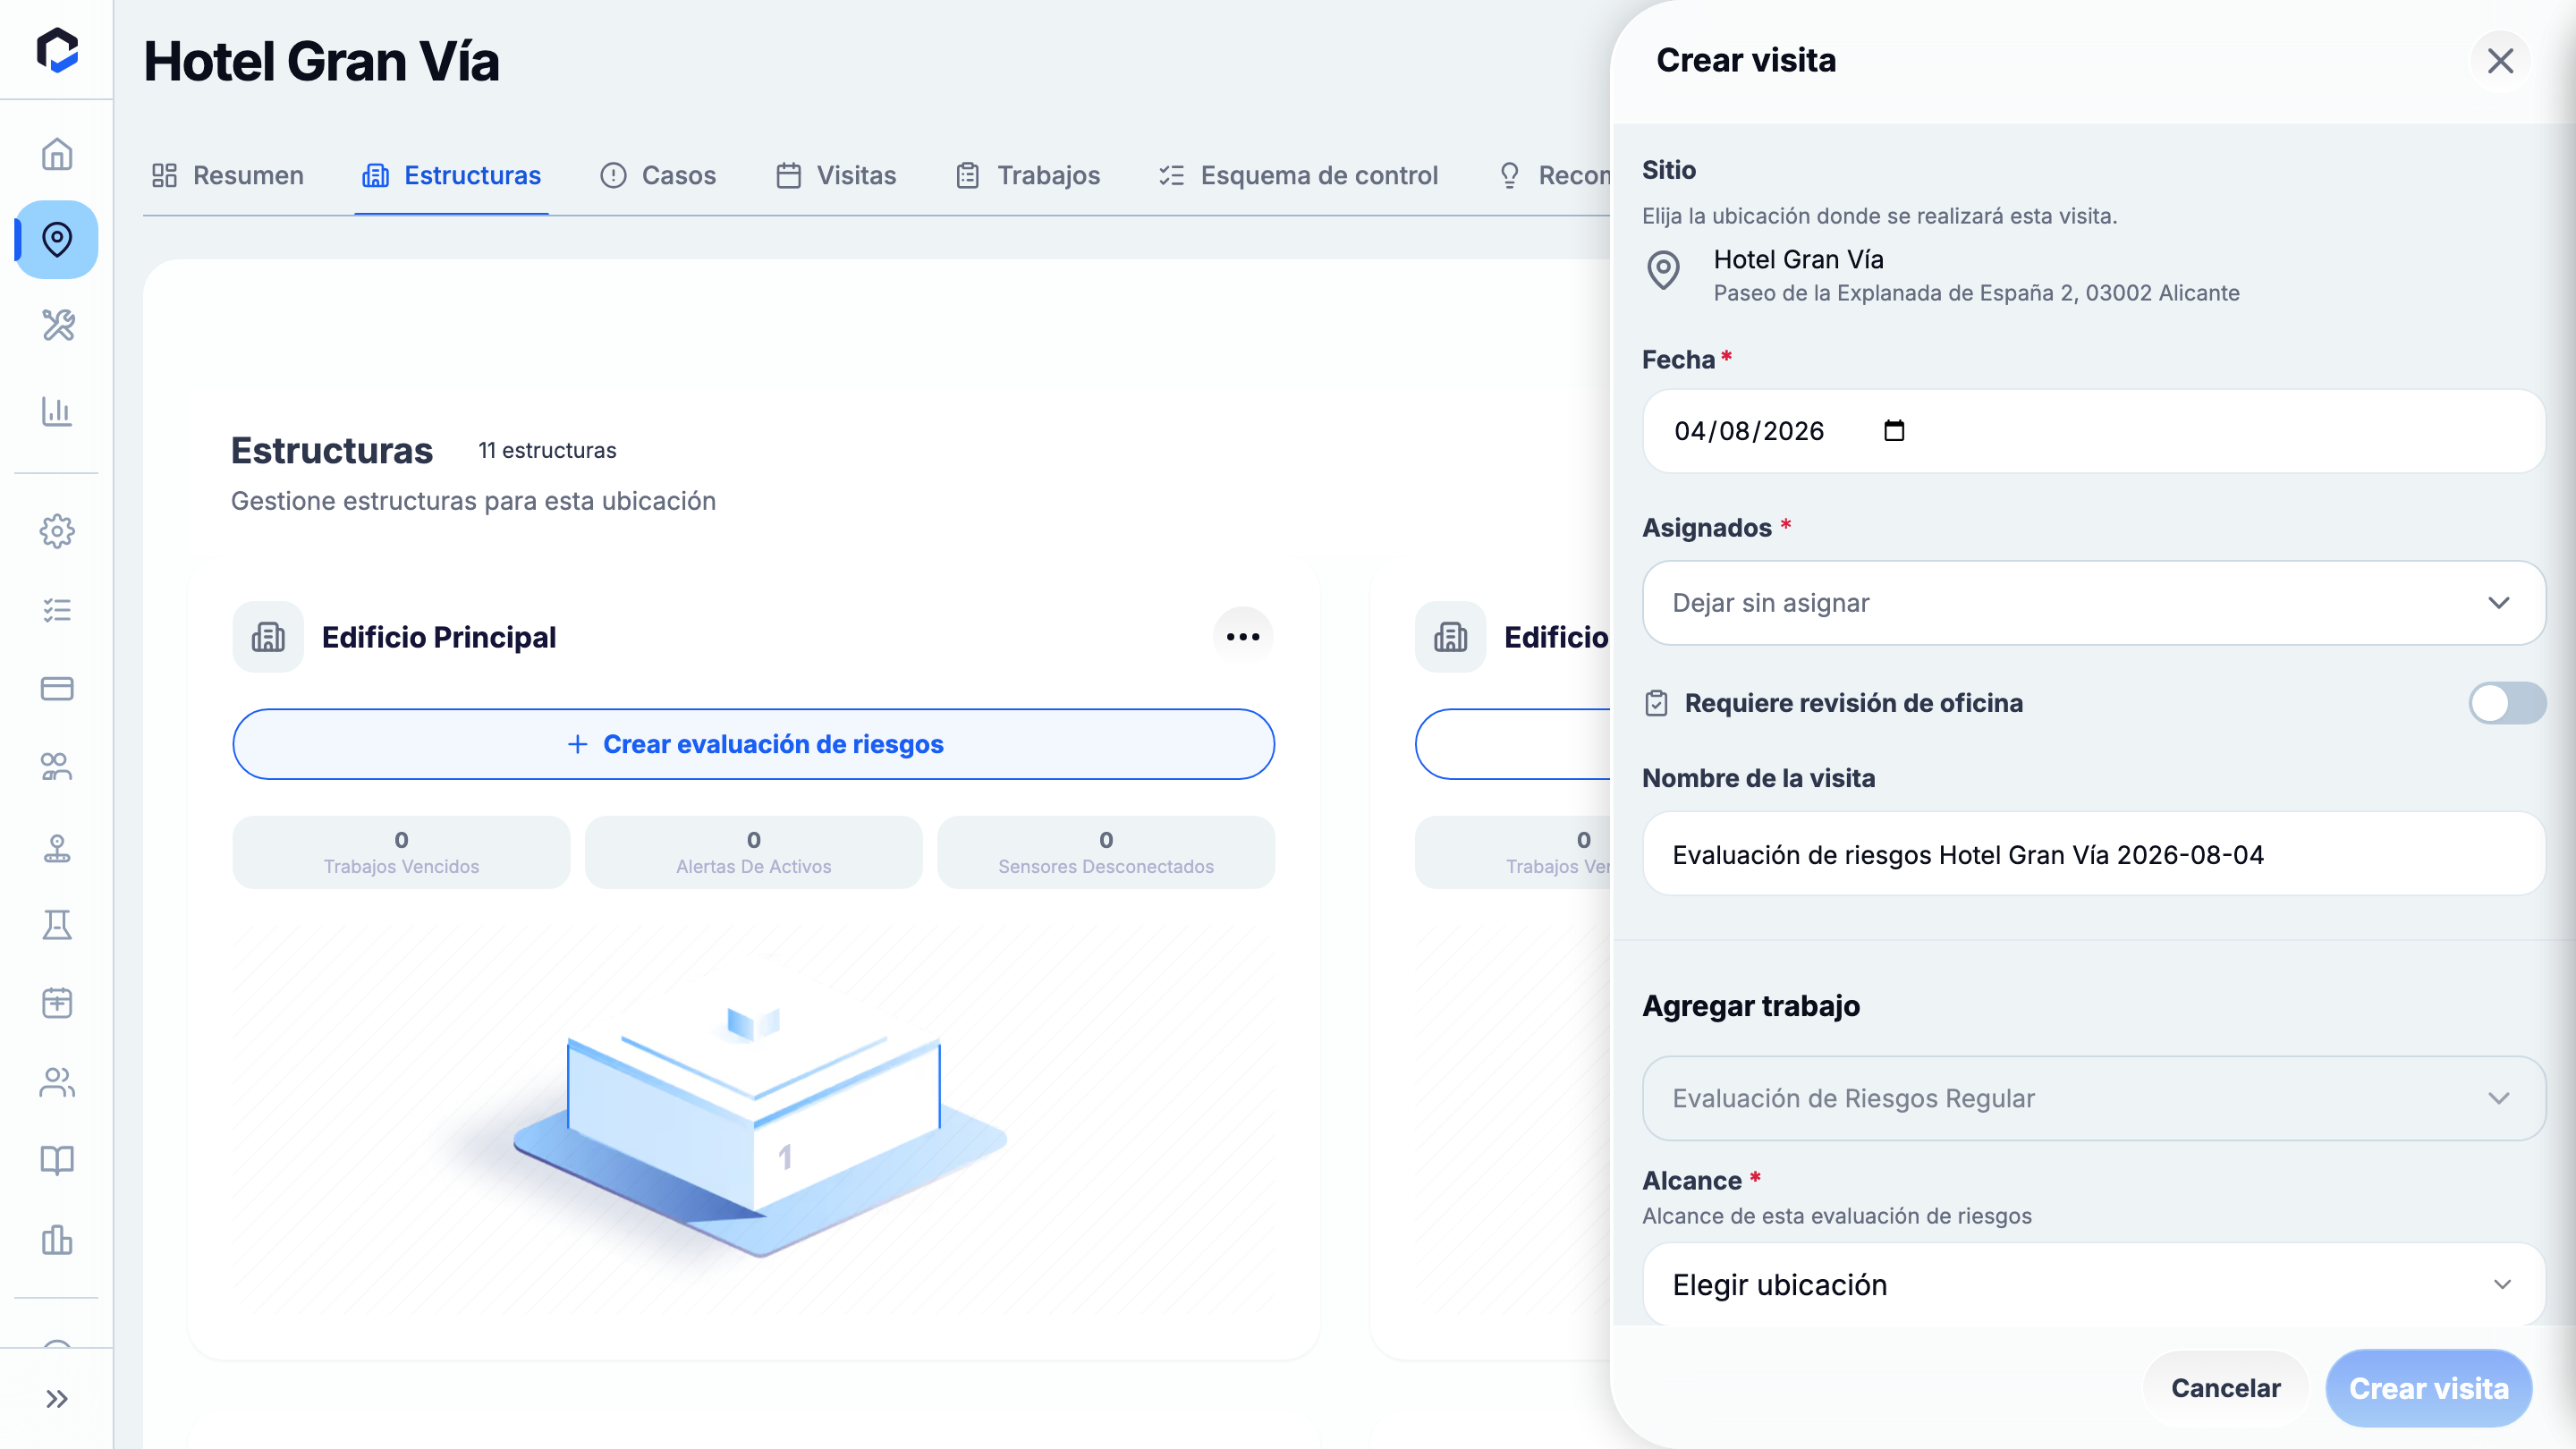Click the Fecha date input field

[x=2093, y=431]
